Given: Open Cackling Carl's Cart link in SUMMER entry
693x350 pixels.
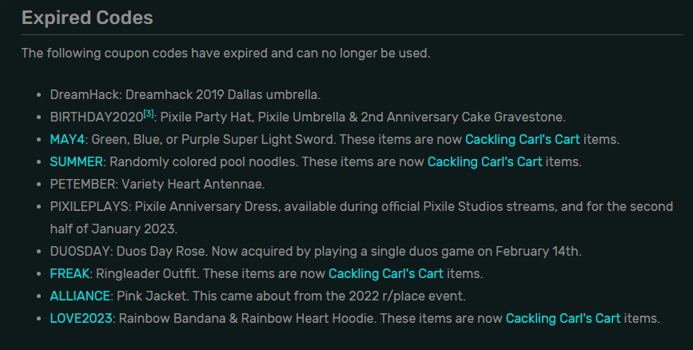Looking at the screenshot, I should [484, 161].
